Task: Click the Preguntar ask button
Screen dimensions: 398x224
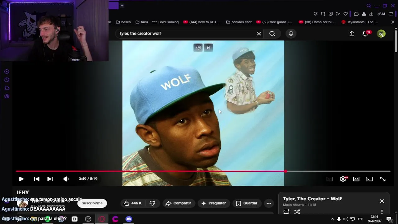Action: coord(214,203)
